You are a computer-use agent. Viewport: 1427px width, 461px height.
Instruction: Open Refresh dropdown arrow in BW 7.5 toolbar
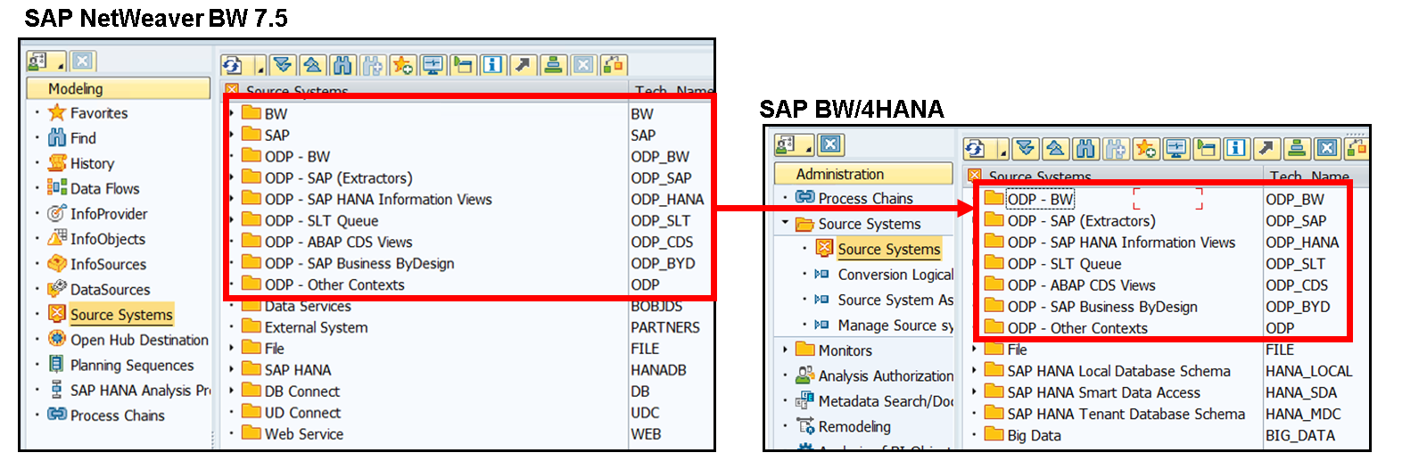click(260, 65)
